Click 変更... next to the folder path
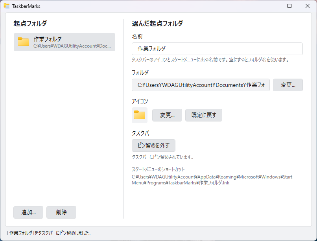The height and width of the screenshot is (241, 317). point(288,85)
